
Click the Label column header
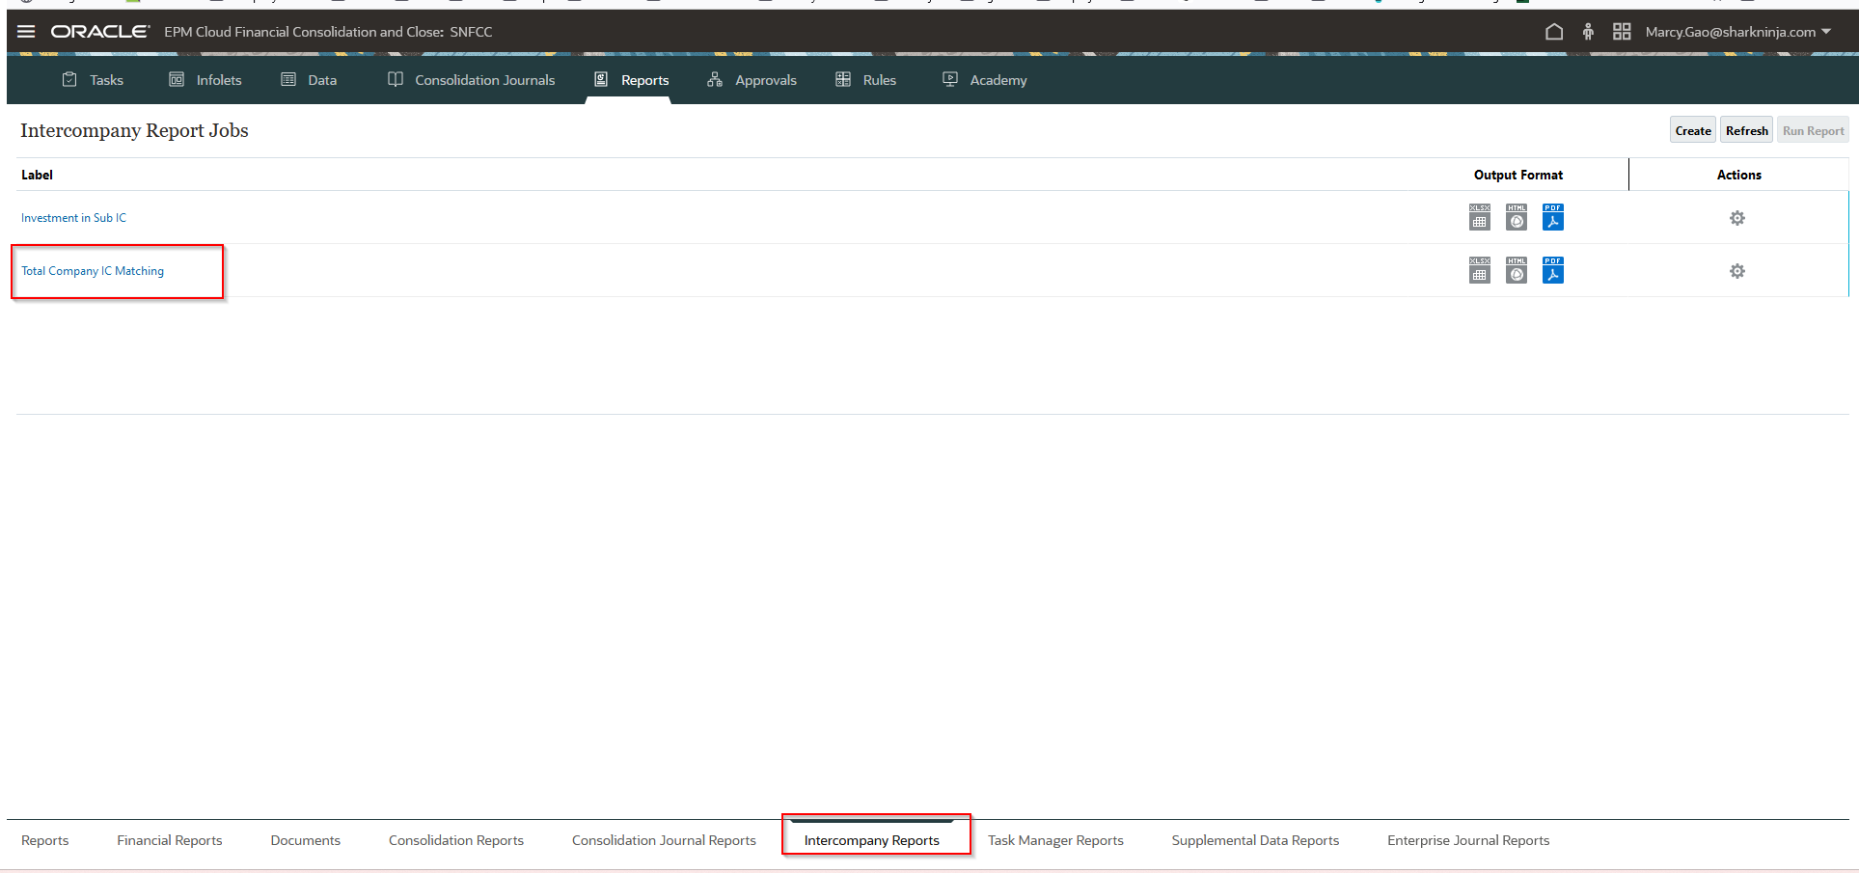38,175
